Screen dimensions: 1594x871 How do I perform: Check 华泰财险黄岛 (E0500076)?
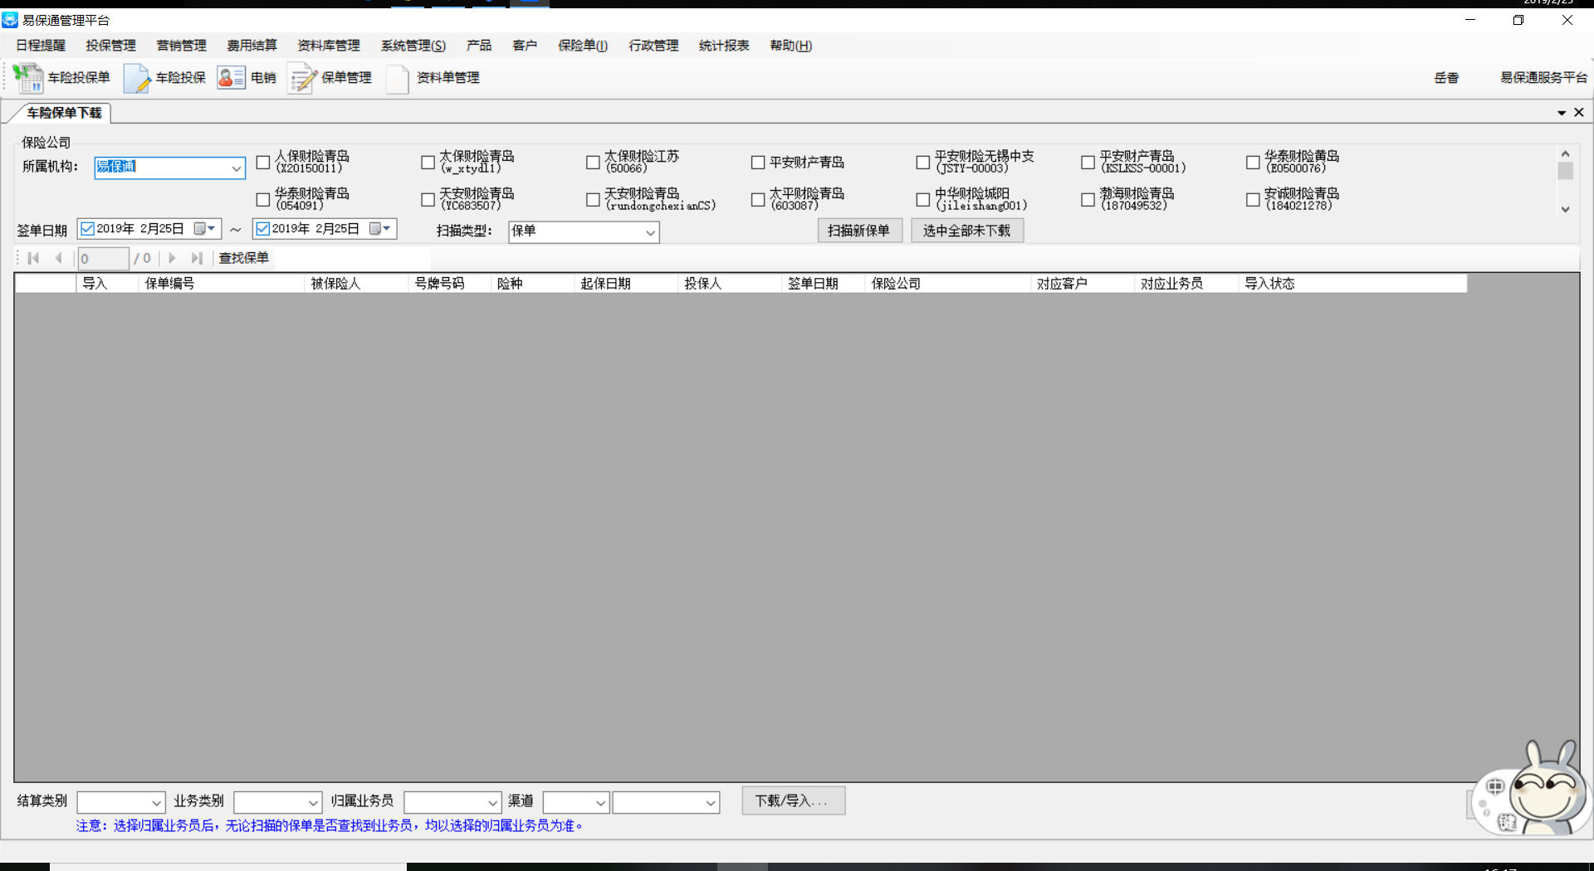coord(1253,163)
